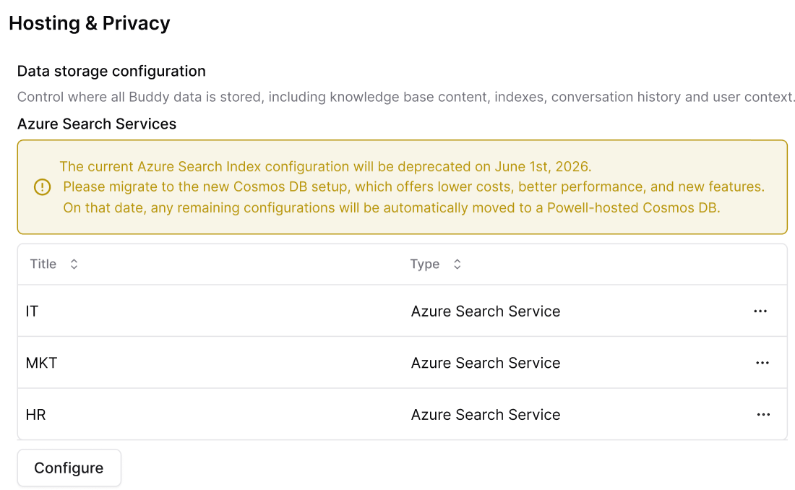Click the Hosting & Privacy page heading

(x=89, y=23)
